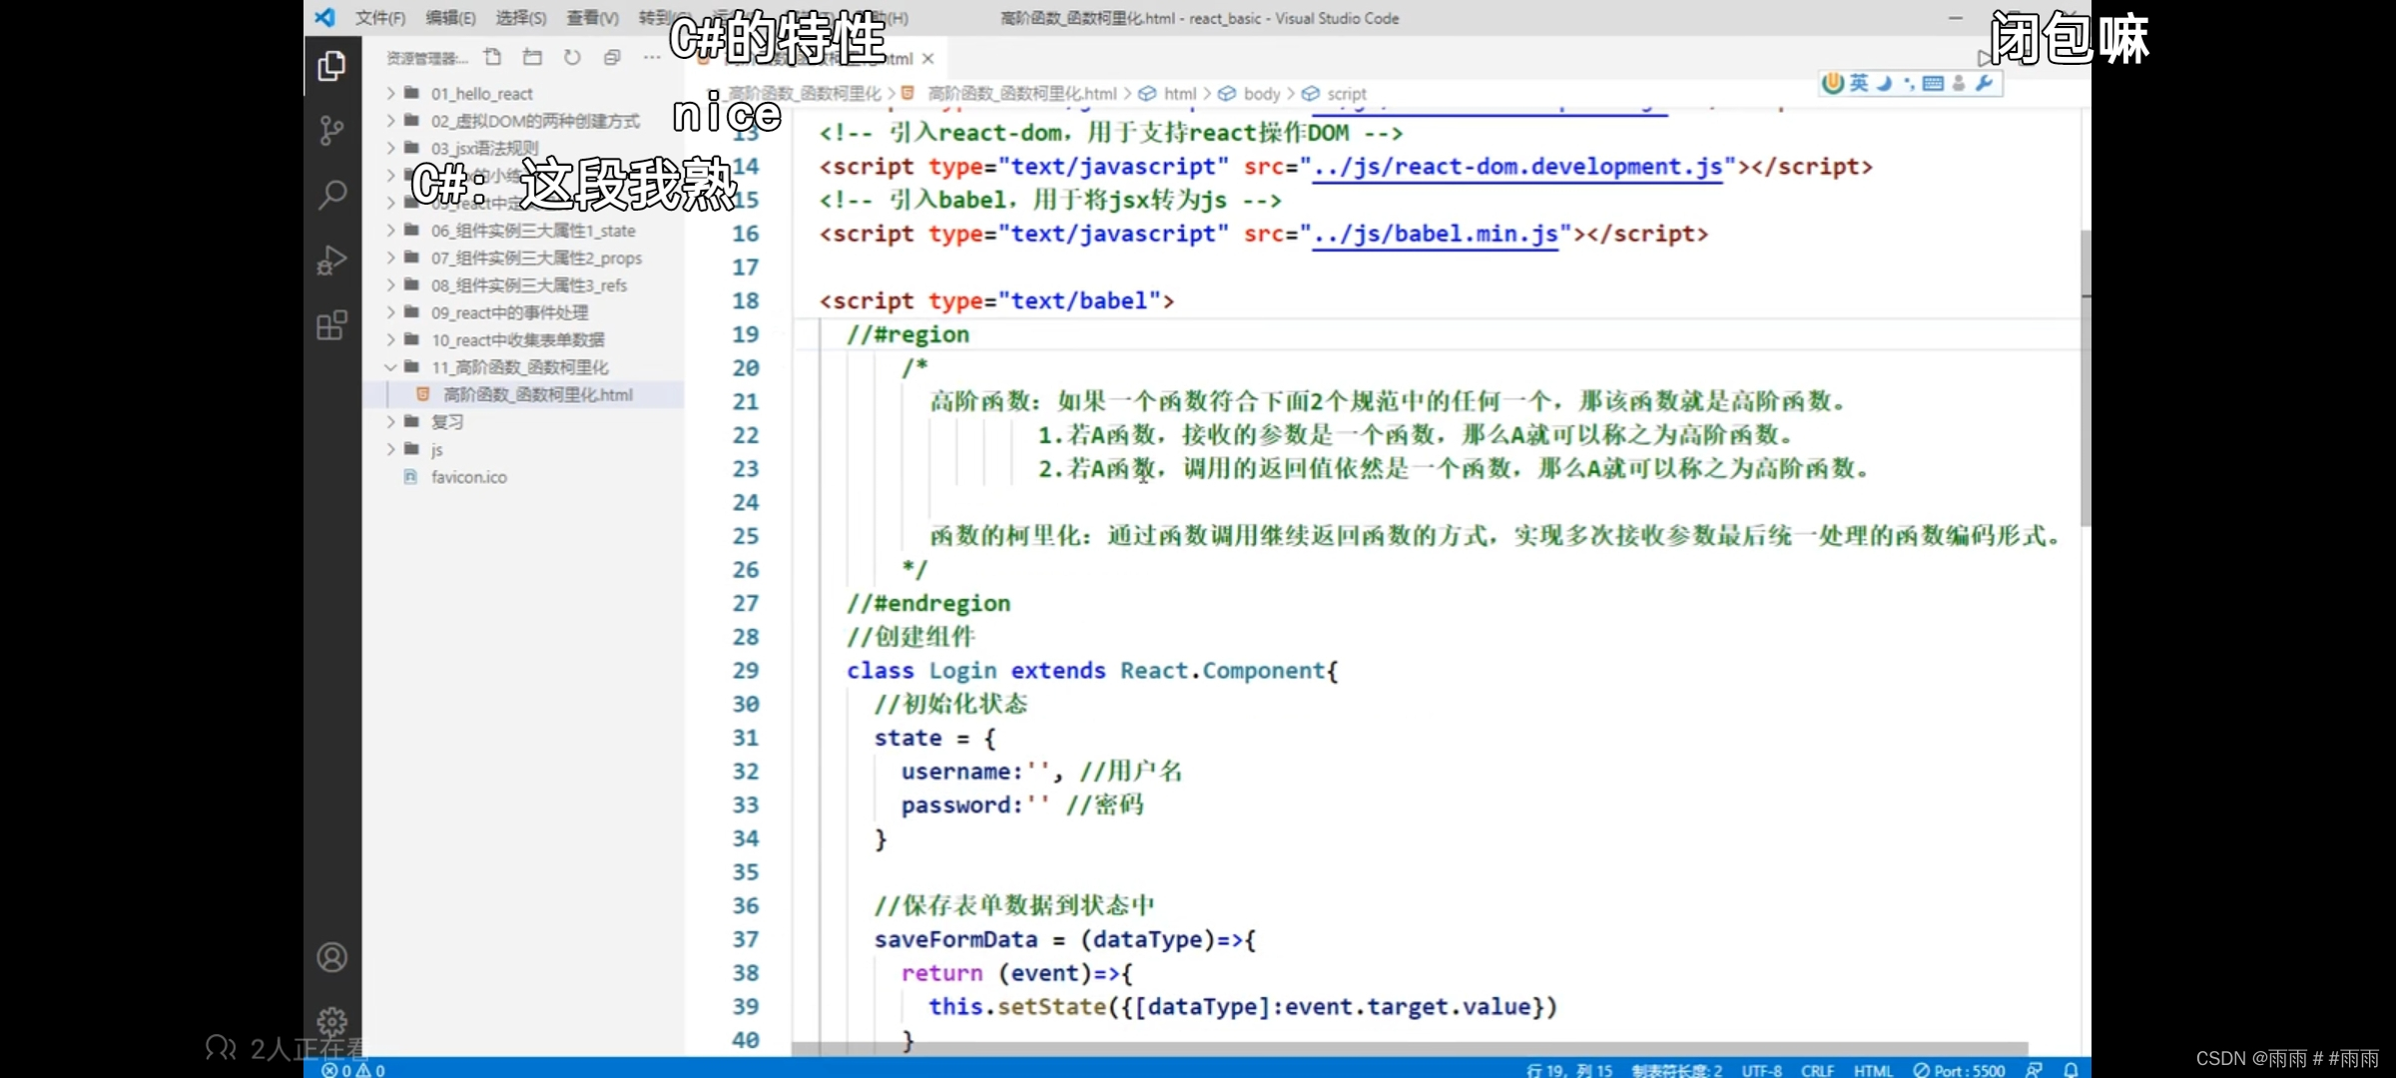Open the Explorer view in activity bar
This screenshot has height=1078, width=2396.
pos(331,67)
